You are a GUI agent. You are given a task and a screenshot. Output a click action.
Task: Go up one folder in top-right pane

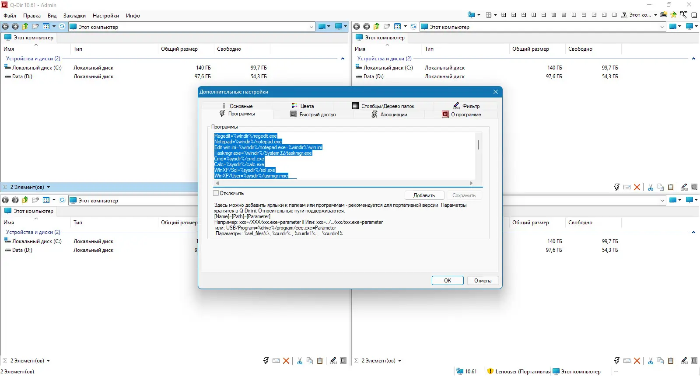[x=377, y=27]
